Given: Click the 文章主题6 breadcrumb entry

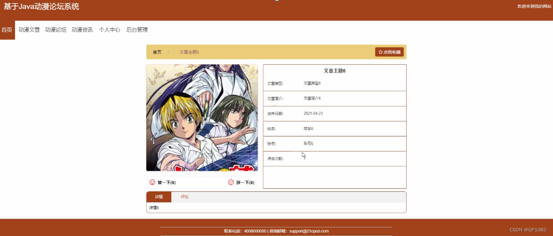Looking at the screenshot, I should [189, 52].
